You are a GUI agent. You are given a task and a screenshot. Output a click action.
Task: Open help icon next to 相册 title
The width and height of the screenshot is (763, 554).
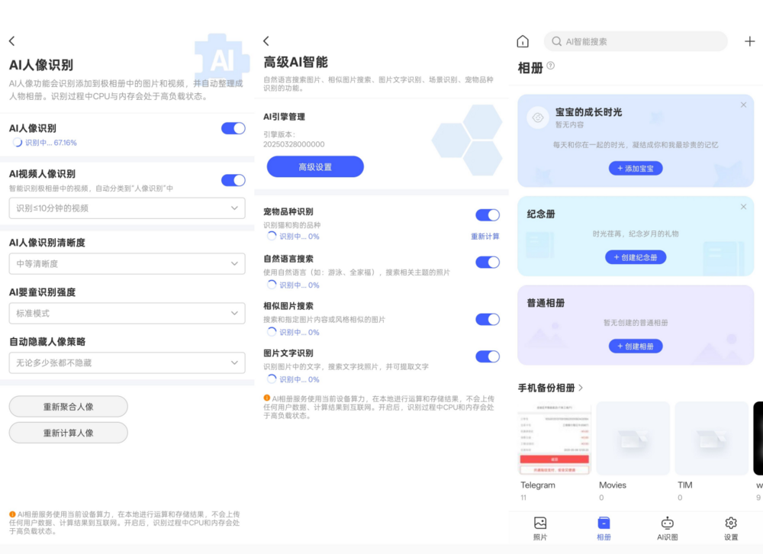coord(551,66)
